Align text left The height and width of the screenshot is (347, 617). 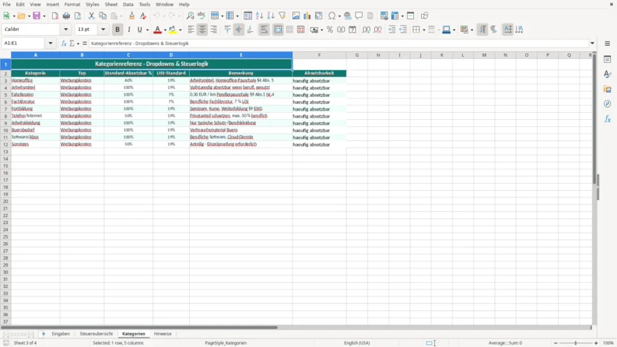tap(191, 30)
